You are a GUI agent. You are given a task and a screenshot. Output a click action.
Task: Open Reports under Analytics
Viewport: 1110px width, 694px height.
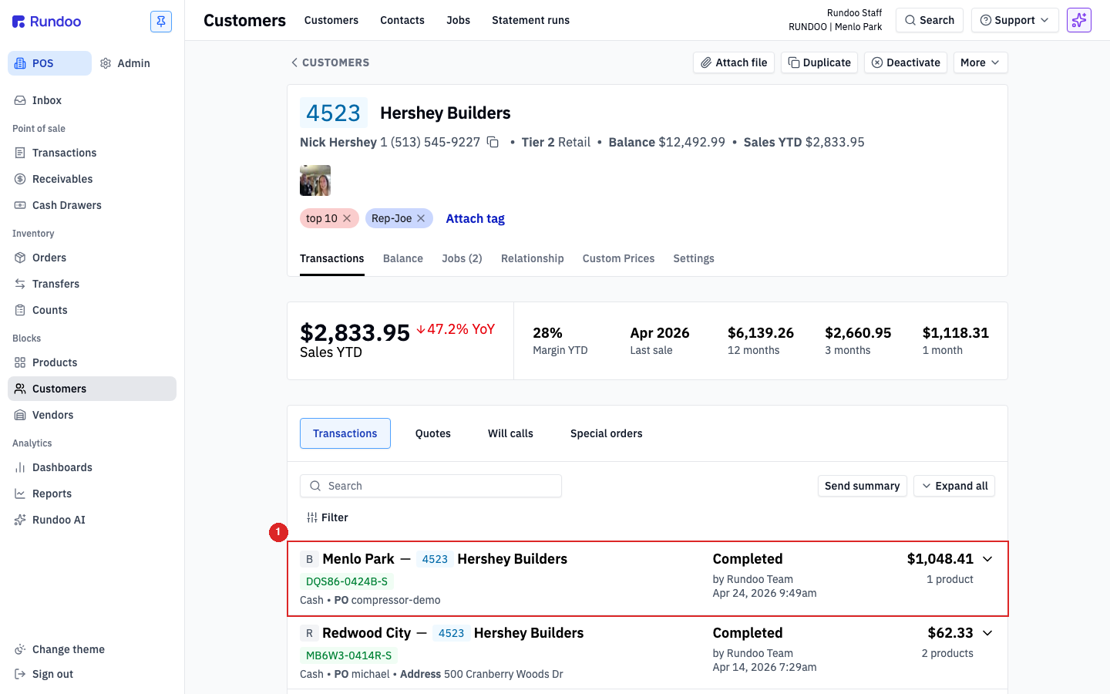click(x=92, y=494)
